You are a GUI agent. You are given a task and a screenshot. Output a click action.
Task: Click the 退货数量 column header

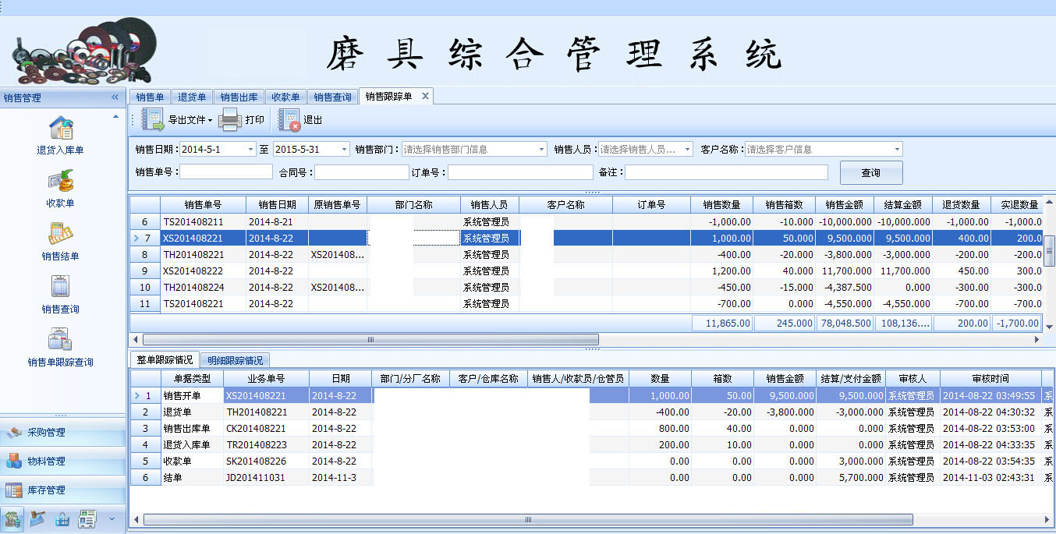pos(962,205)
